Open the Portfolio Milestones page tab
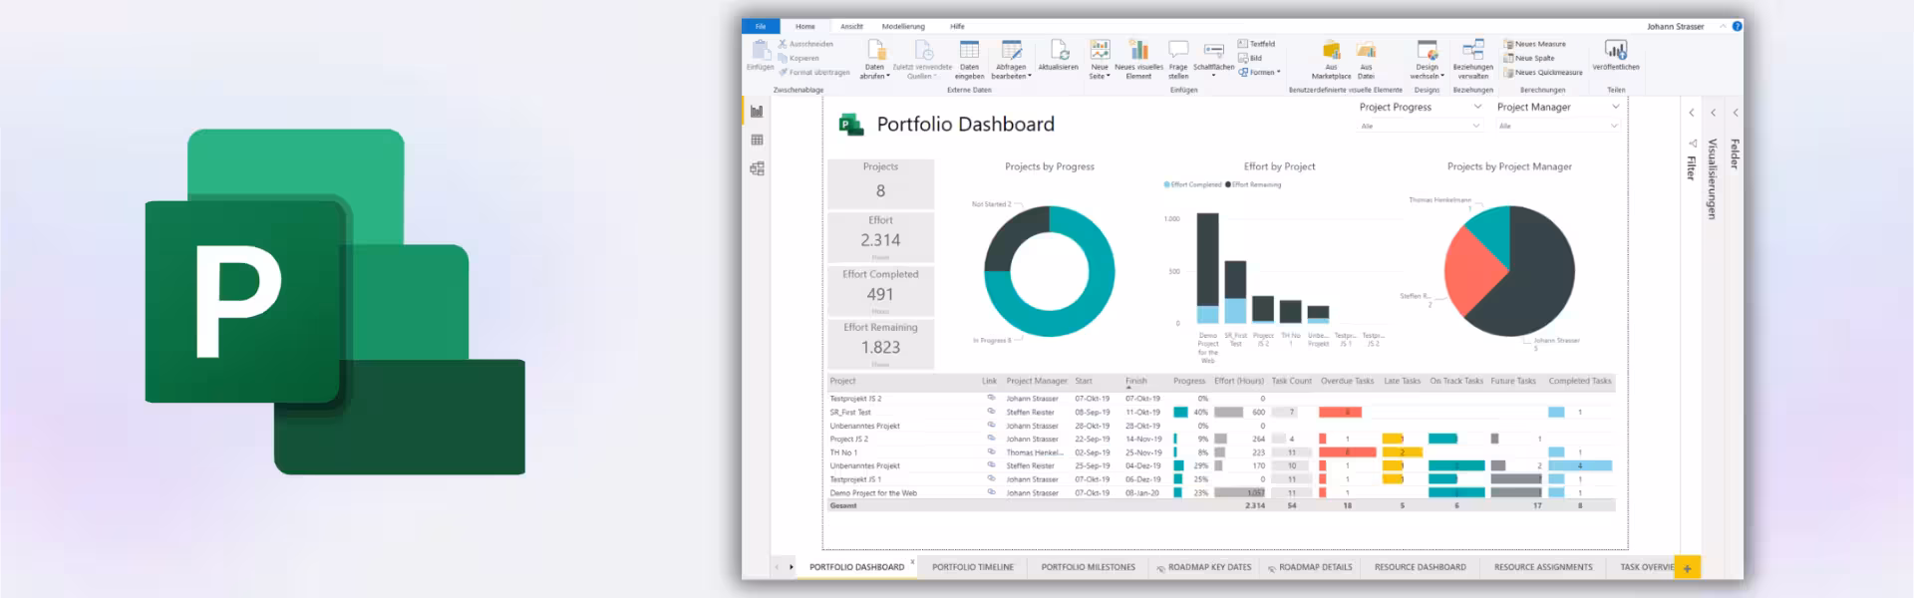The width and height of the screenshot is (1914, 598). coord(1088,567)
